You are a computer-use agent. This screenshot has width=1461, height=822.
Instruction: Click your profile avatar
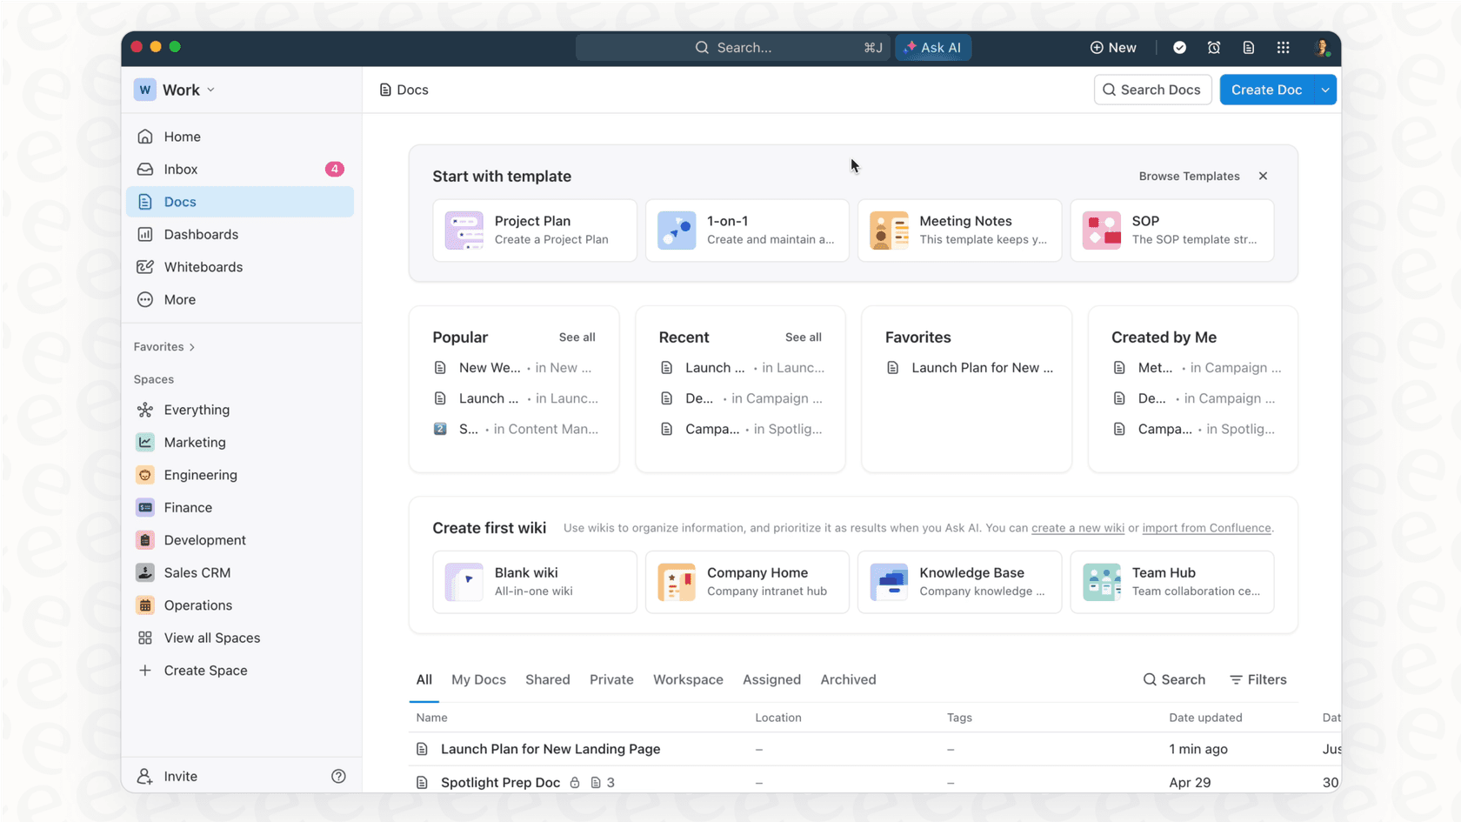coord(1322,48)
